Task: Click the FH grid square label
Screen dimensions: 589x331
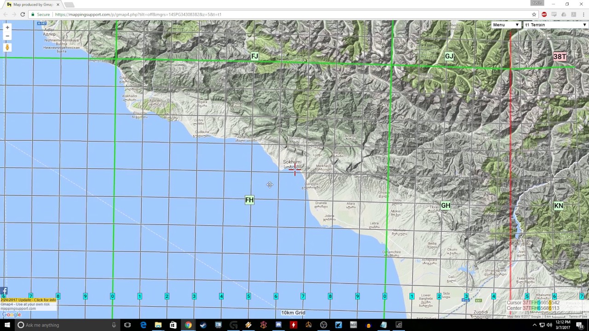Action: [249, 200]
